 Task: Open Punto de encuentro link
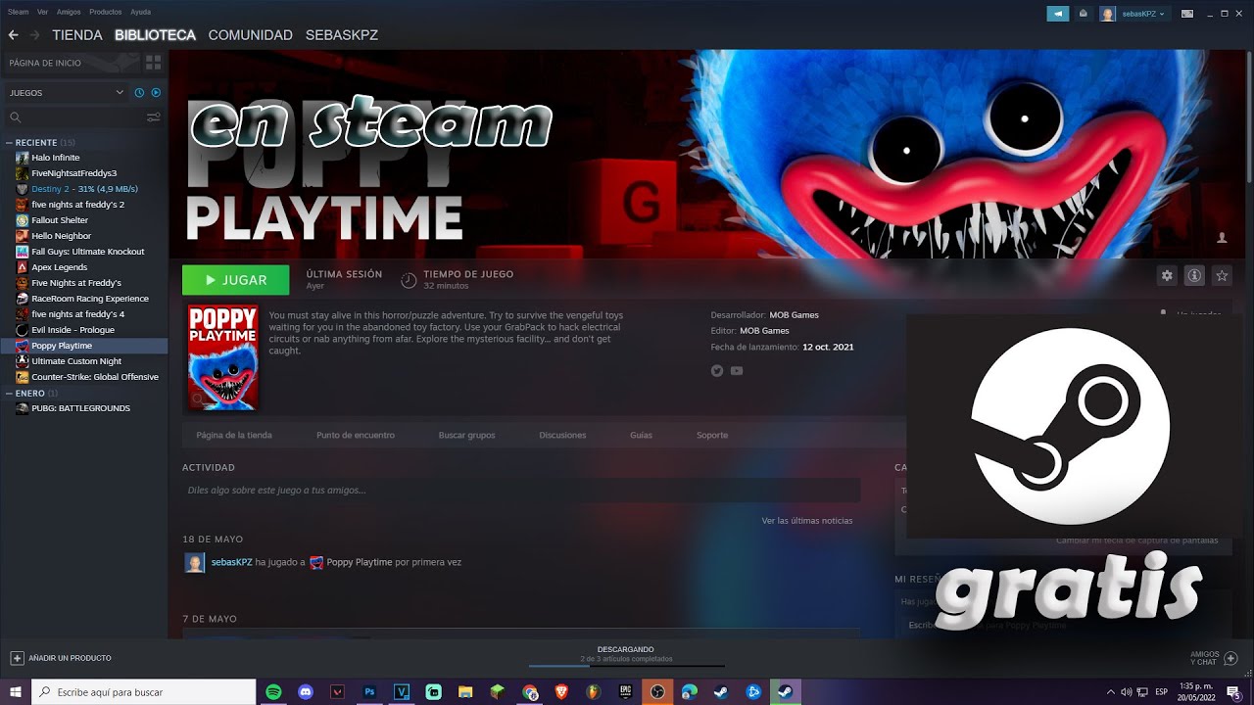click(x=356, y=435)
